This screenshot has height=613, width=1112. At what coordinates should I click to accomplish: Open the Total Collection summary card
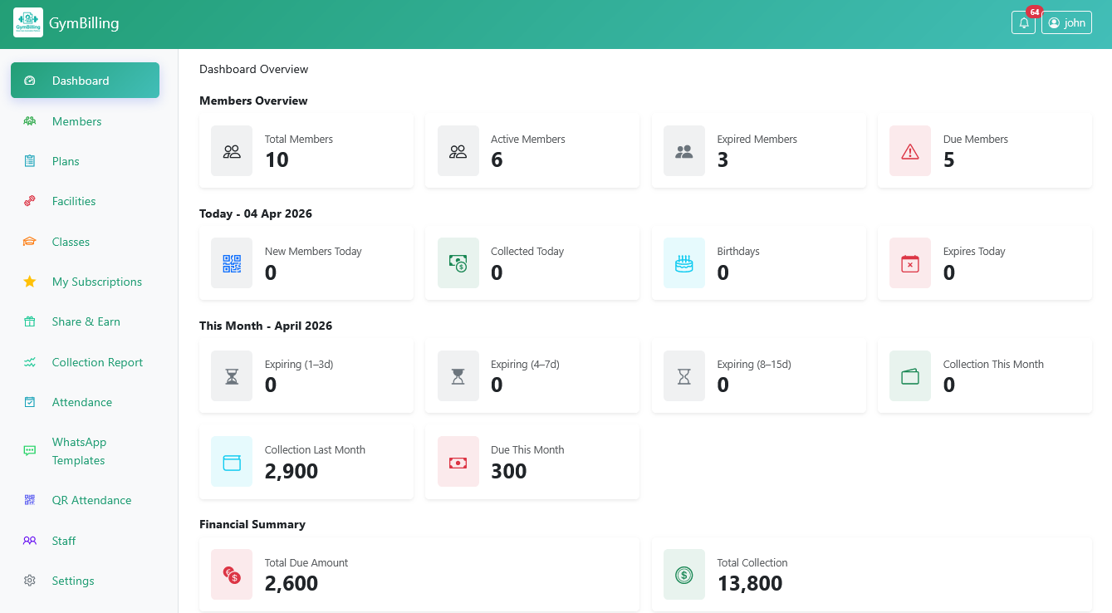coord(872,574)
